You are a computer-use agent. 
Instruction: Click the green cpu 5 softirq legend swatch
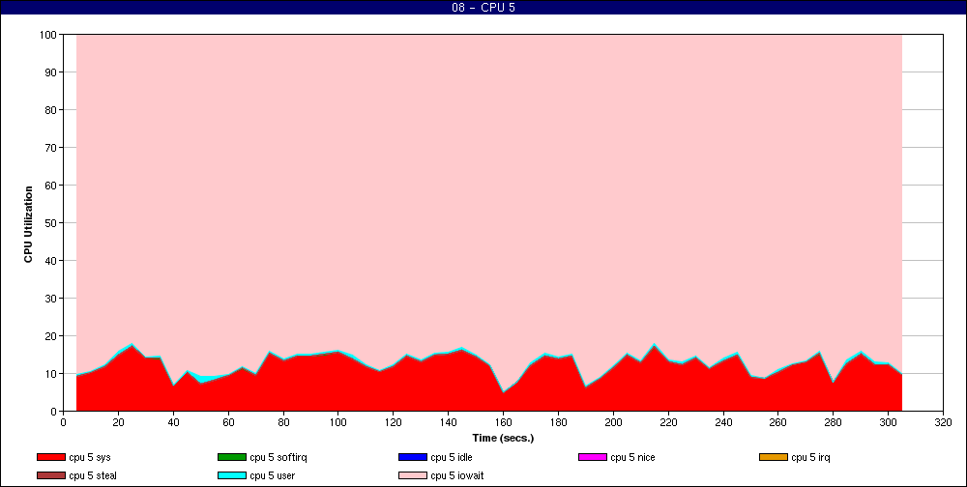tap(232, 457)
